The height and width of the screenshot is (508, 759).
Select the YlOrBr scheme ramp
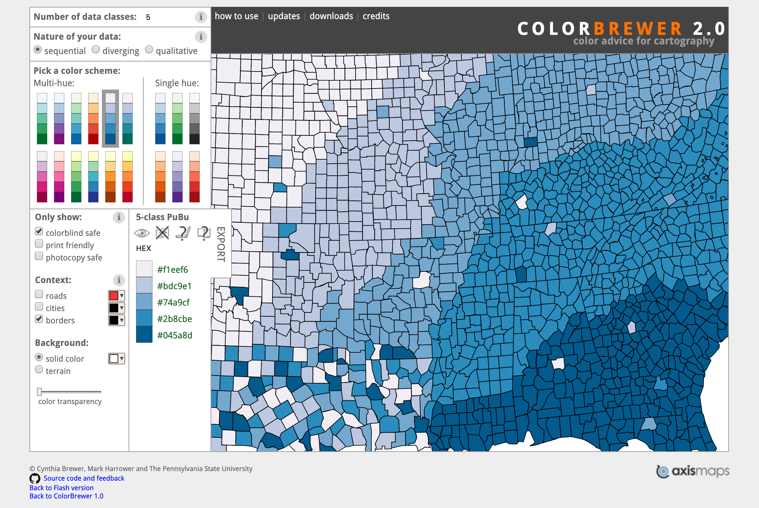[x=110, y=177]
